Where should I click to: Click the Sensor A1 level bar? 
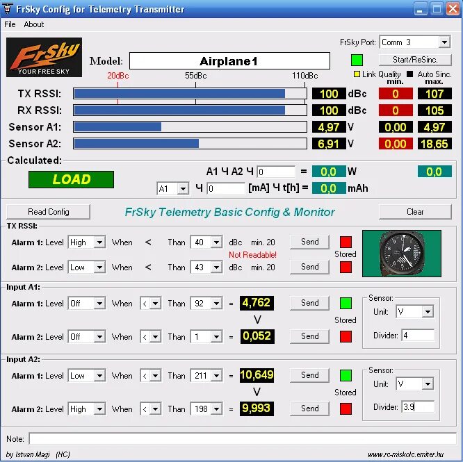pyautogui.click(x=190, y=127)
